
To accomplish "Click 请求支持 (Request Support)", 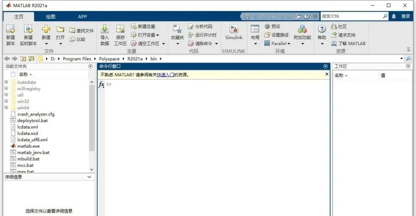I will (343, 35).
